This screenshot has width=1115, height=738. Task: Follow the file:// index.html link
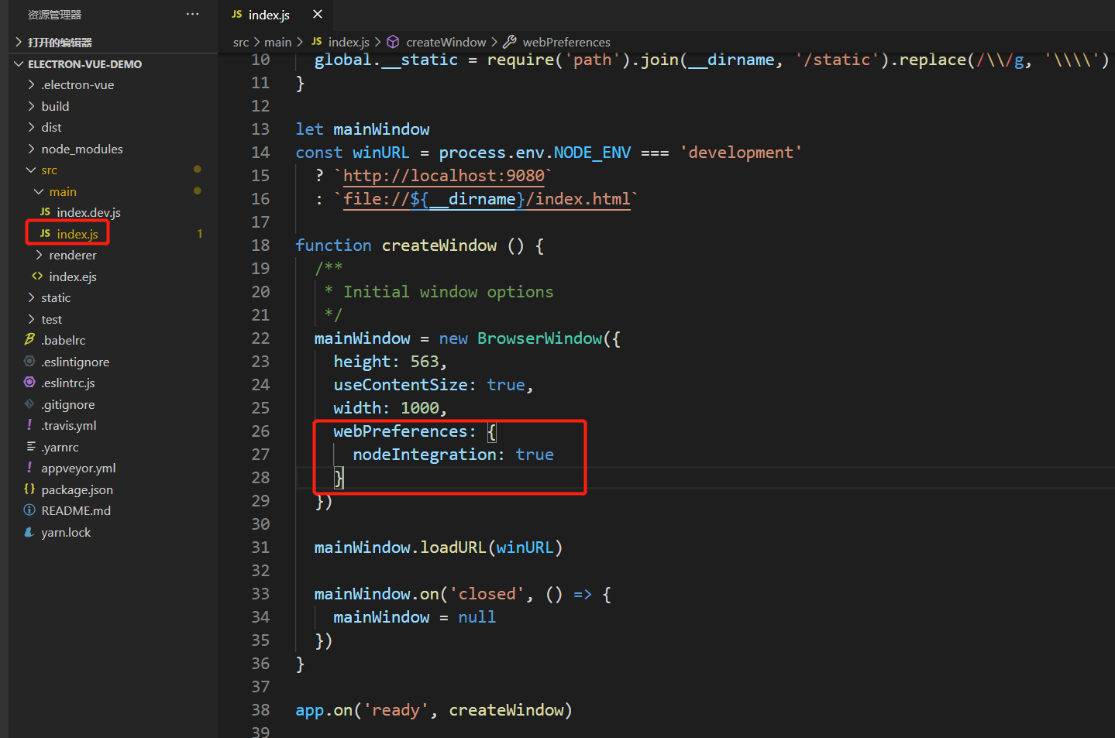pyautogui.click(x=487, y=199)
